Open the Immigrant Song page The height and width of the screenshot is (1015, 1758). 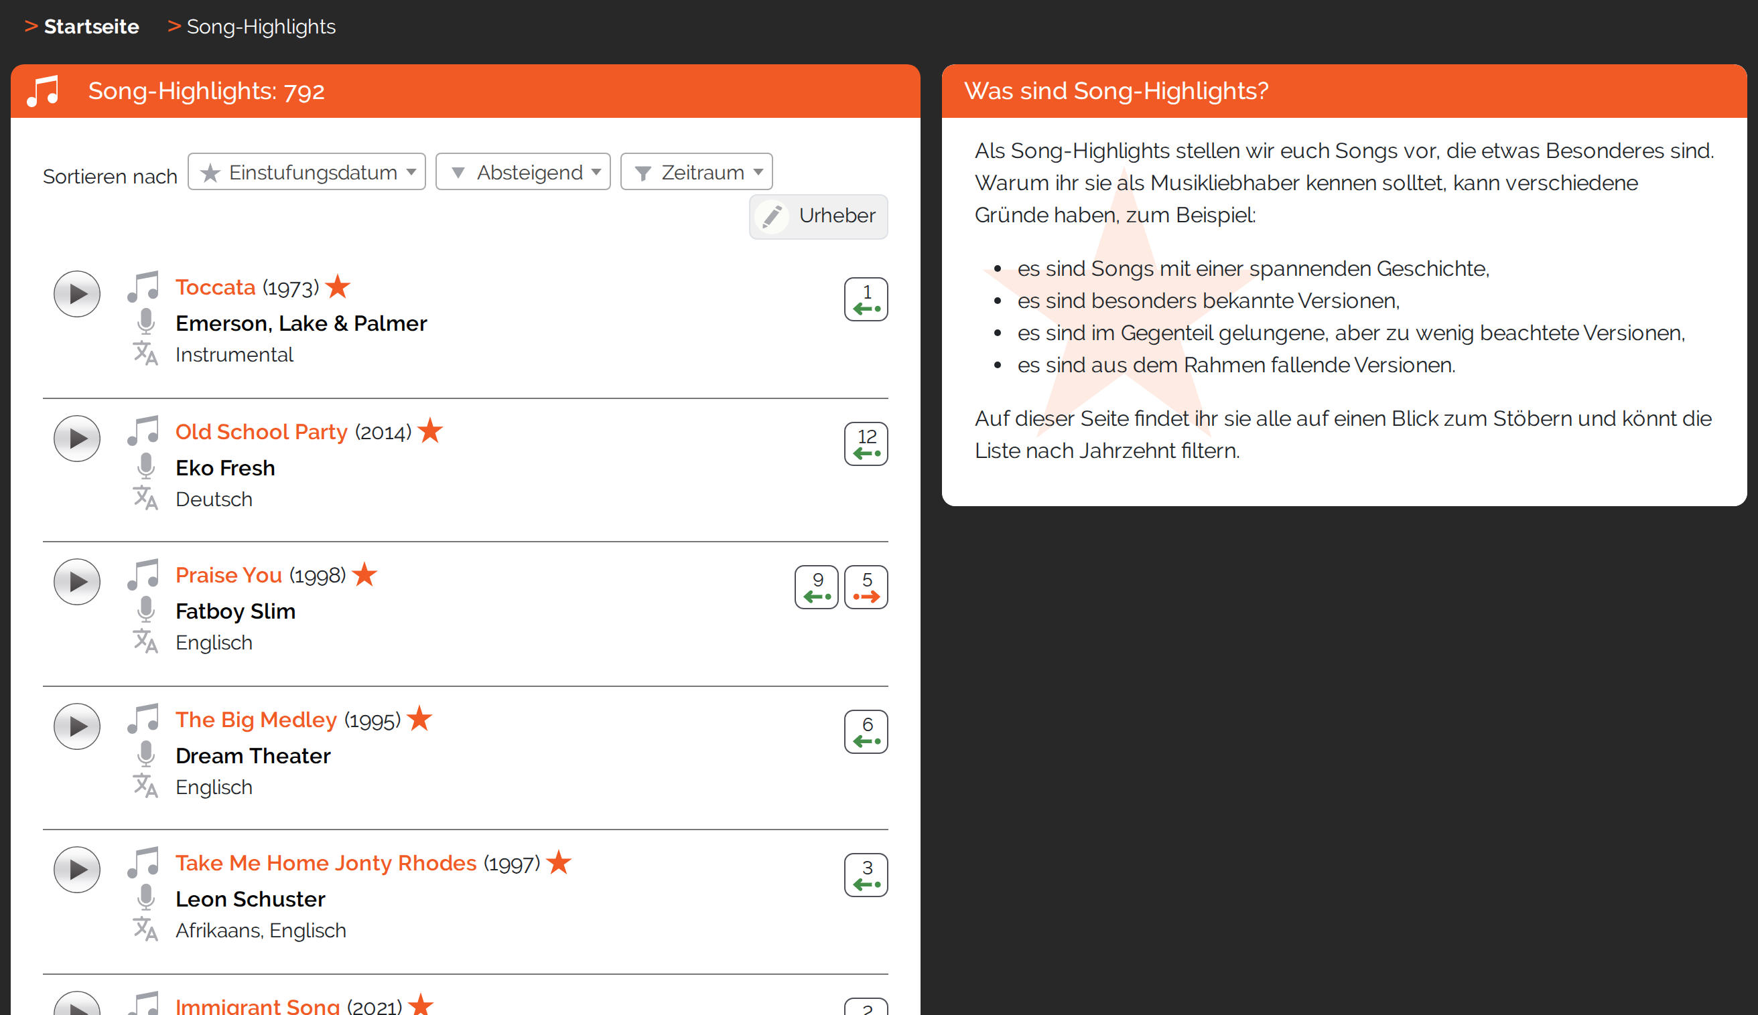tap(257, 1006)
